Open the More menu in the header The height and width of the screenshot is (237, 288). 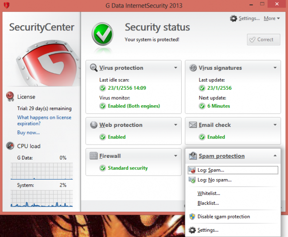tap(272, 19)
